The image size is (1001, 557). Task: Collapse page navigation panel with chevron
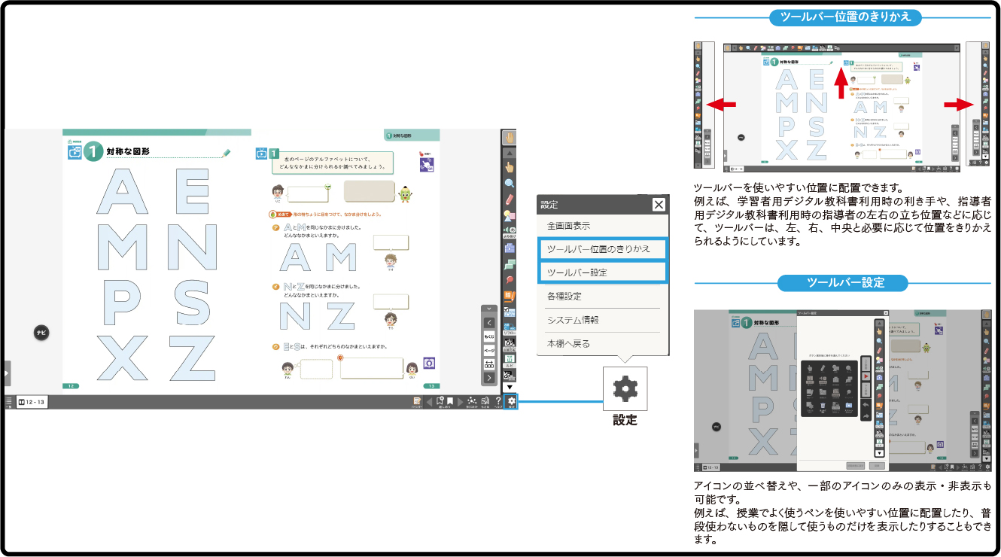pos(488,309)
